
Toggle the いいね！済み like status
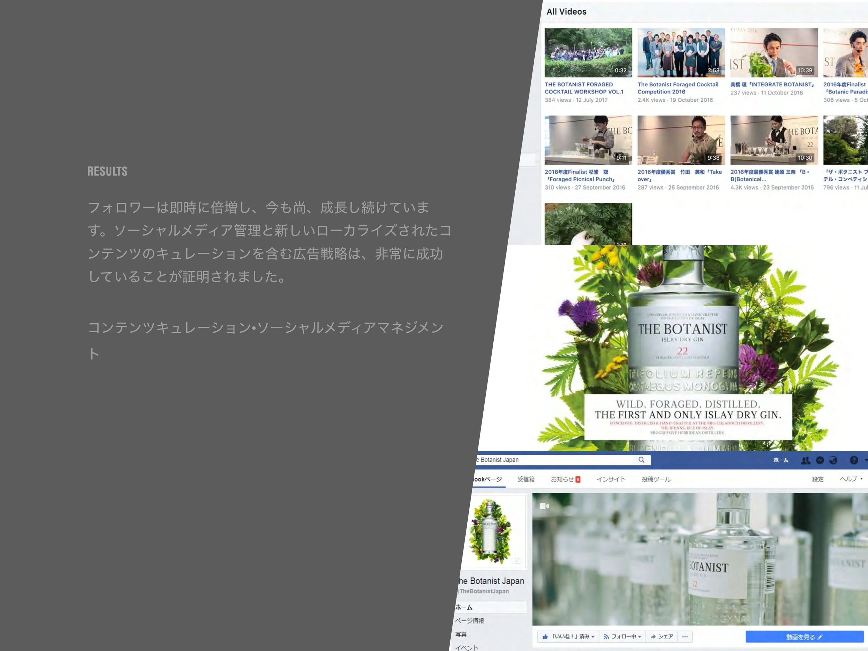point(570,636)
